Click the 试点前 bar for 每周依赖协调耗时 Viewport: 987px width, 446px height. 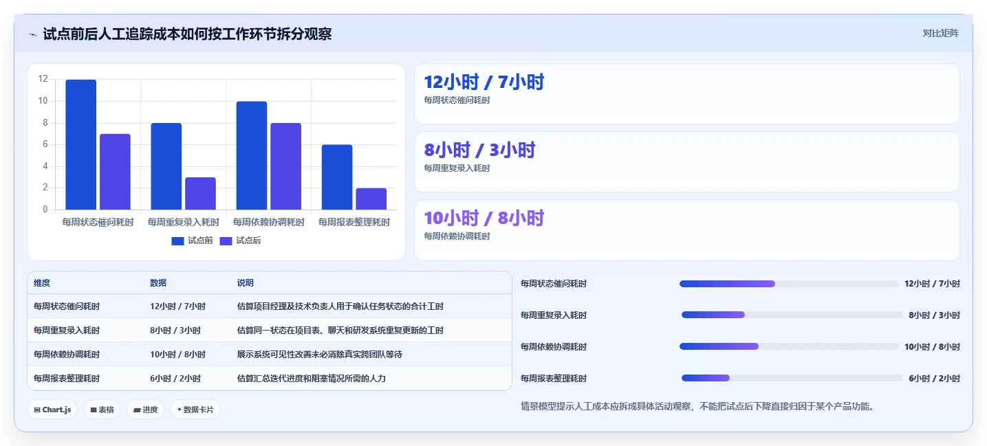click(252, 155)
